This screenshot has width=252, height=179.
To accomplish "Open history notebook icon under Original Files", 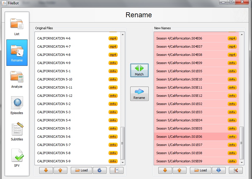I will 116,170.
